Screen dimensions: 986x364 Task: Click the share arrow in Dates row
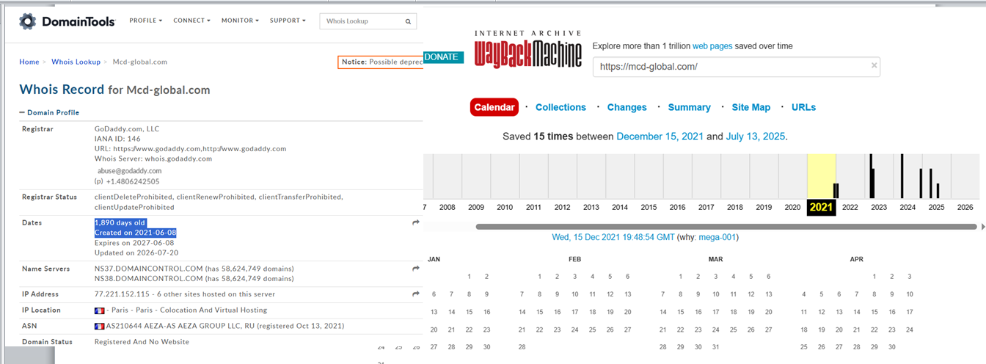click(415, 222)
